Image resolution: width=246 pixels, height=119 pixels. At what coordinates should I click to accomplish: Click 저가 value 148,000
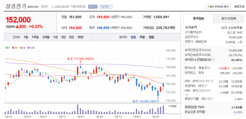[103, 28]
